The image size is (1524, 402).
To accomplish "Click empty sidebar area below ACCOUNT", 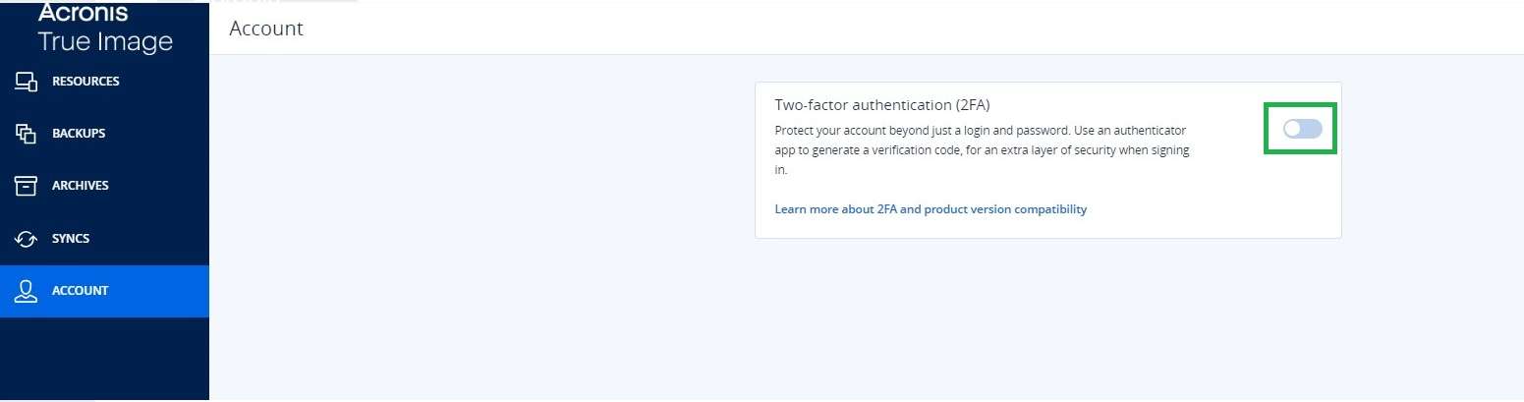I will pos(104,359).
